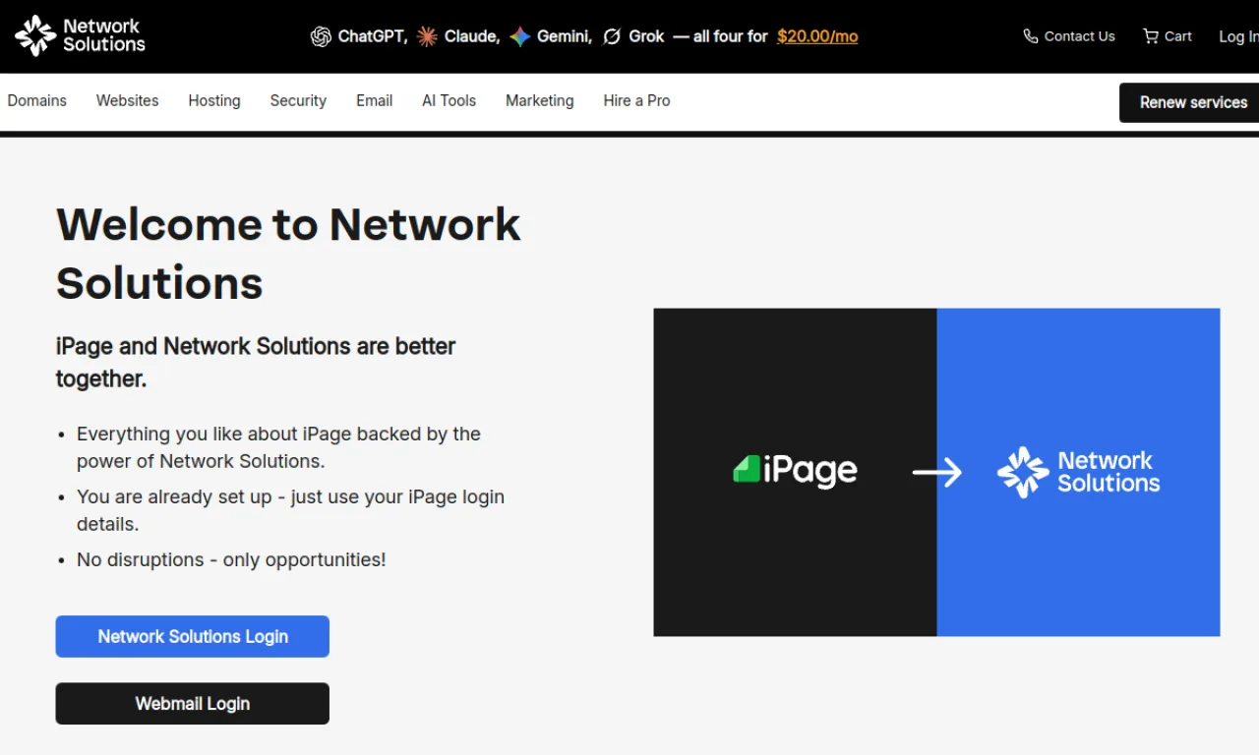This screenshot has height=755, width=1259.
Task: Open the Email menu
Action: point(375,100)
